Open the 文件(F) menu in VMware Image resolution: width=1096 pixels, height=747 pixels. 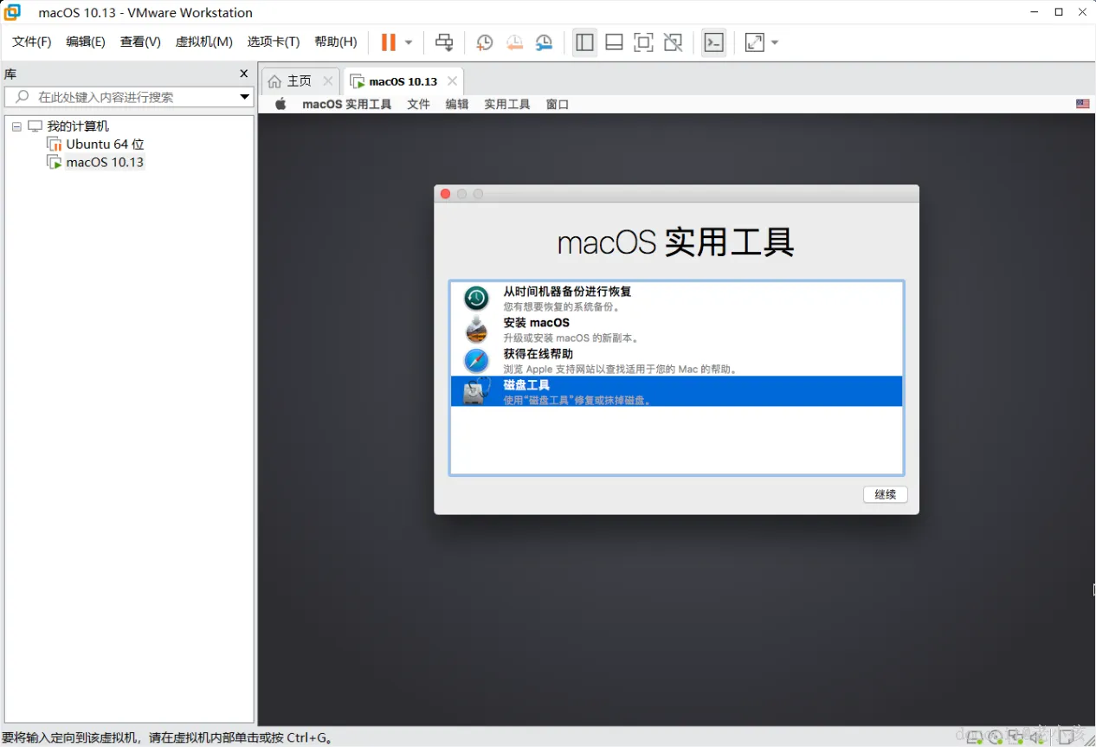pyautogui.click(x=32, y=42)
